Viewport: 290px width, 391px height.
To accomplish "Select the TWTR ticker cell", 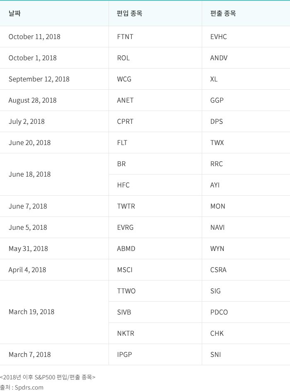I will [x=126, y=206].
